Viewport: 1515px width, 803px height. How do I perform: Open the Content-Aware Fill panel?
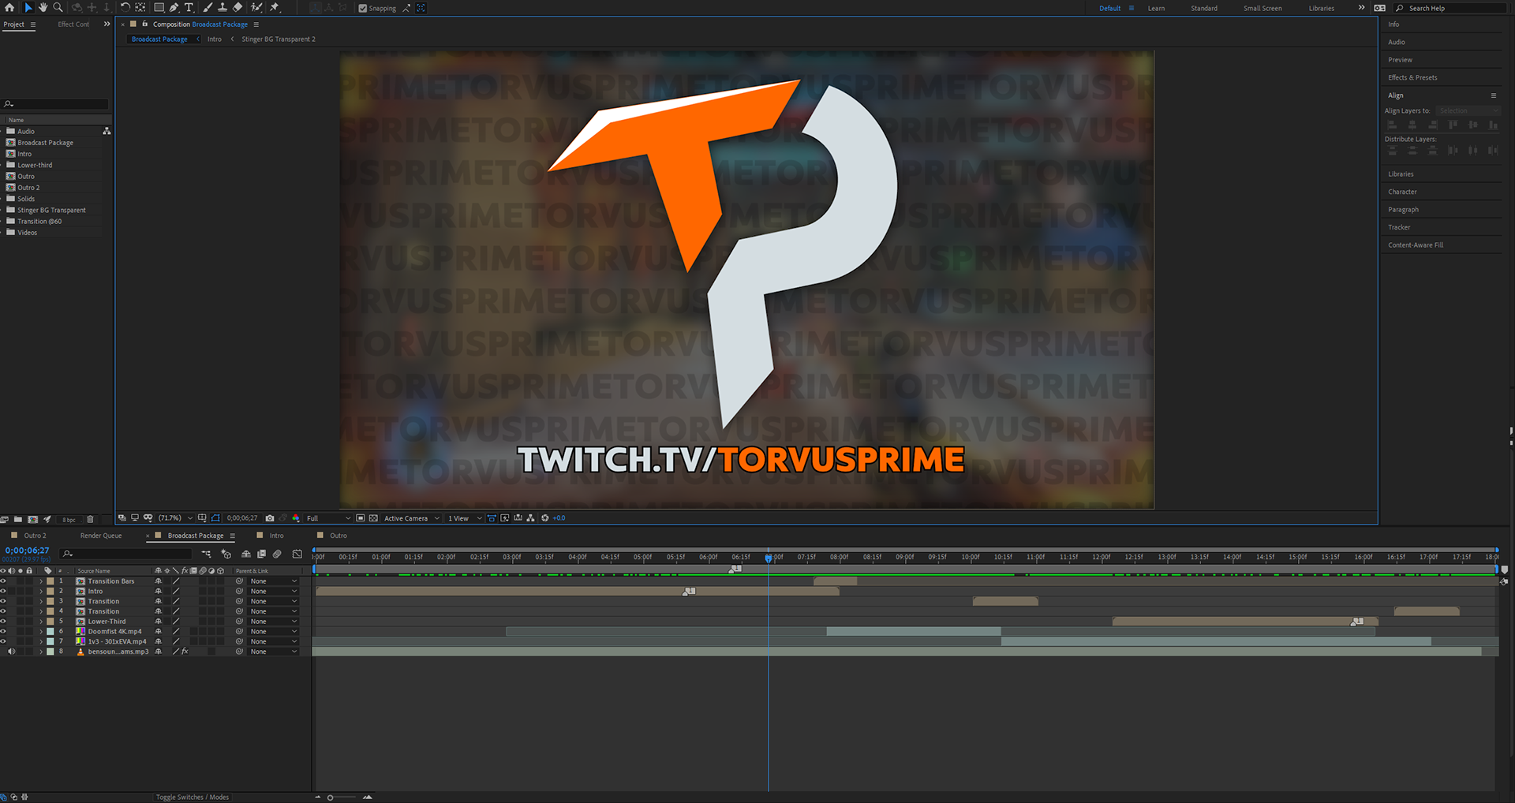coord(1416,245)
